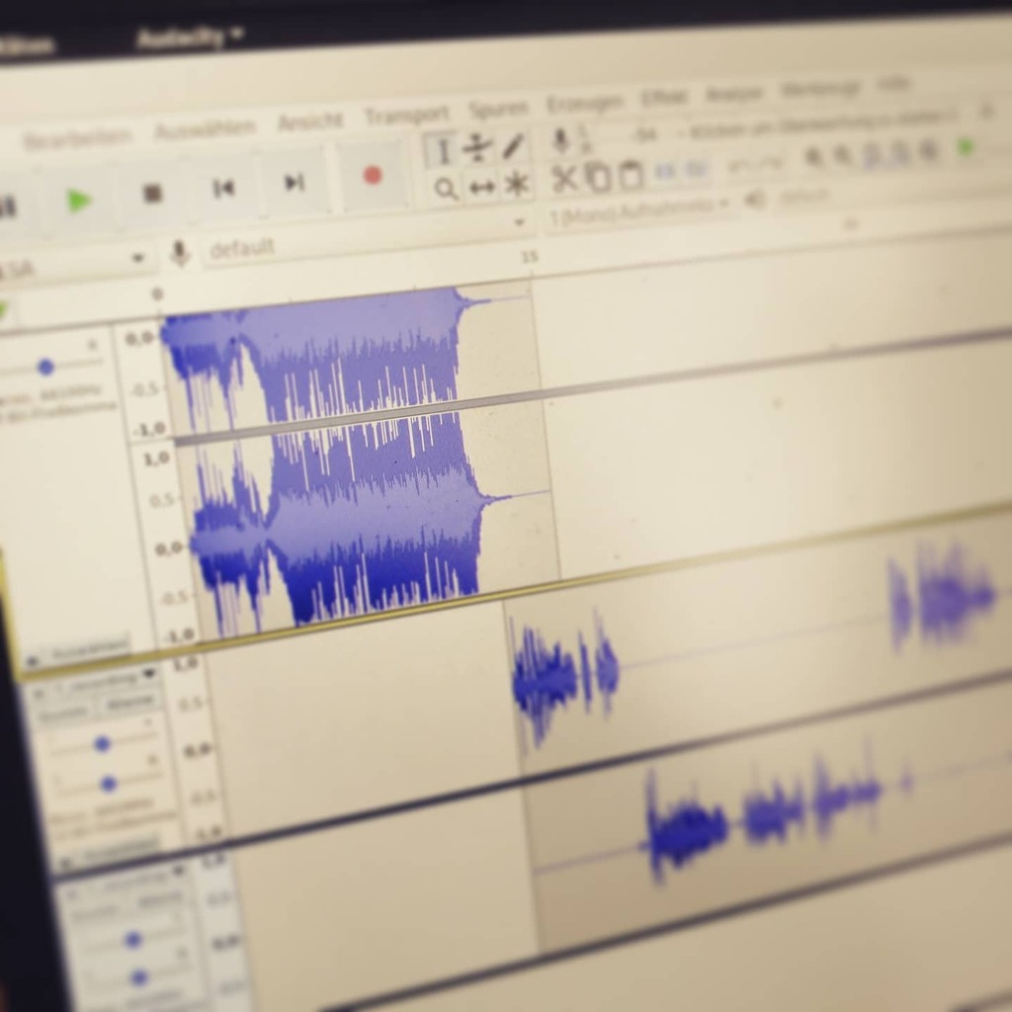Viewport: 1012px width, 1012px height.
Task: Stop playback with the Stop button
Action: click(152, 193)
